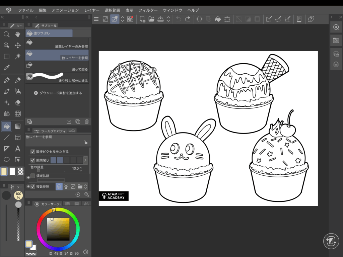This screenshot has height=257, width=343.
Task: Click ダウンロード素材を追加する button
Action: (x=58, y=93)
